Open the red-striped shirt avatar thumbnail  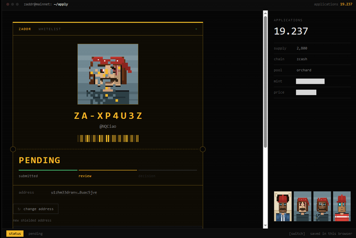[x=342, y=206]
